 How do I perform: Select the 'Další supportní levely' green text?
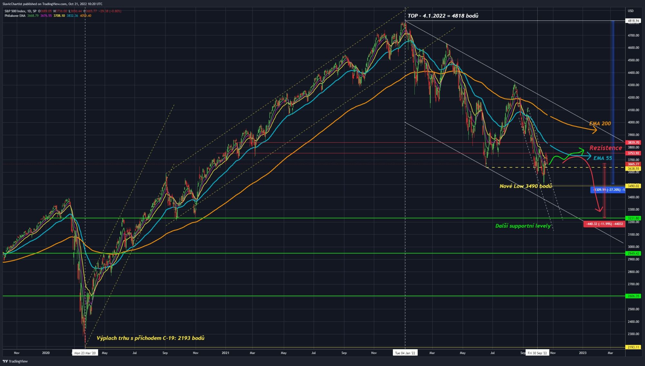(x=523, y=226)
